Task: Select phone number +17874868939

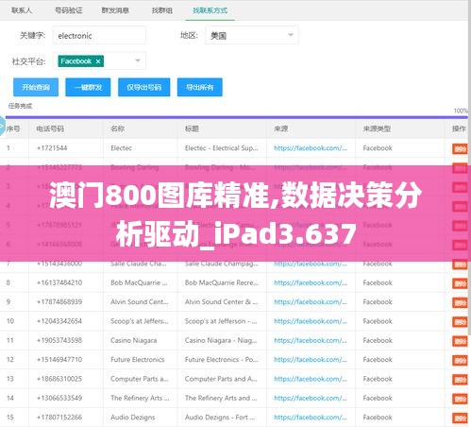Action: pos(59,302)
